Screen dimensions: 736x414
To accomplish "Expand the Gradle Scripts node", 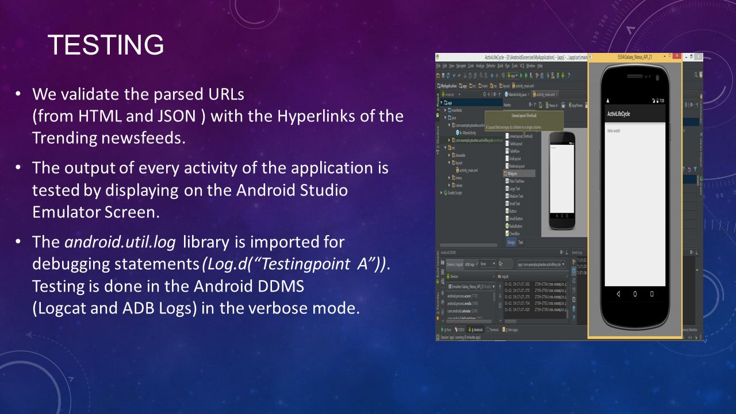I will pos(441,193).
